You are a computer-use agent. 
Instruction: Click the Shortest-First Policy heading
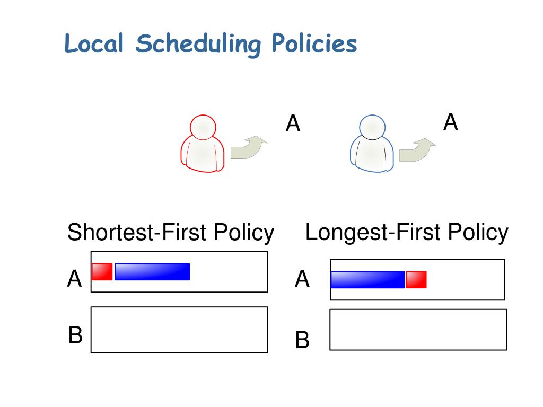tap(171, 233)
